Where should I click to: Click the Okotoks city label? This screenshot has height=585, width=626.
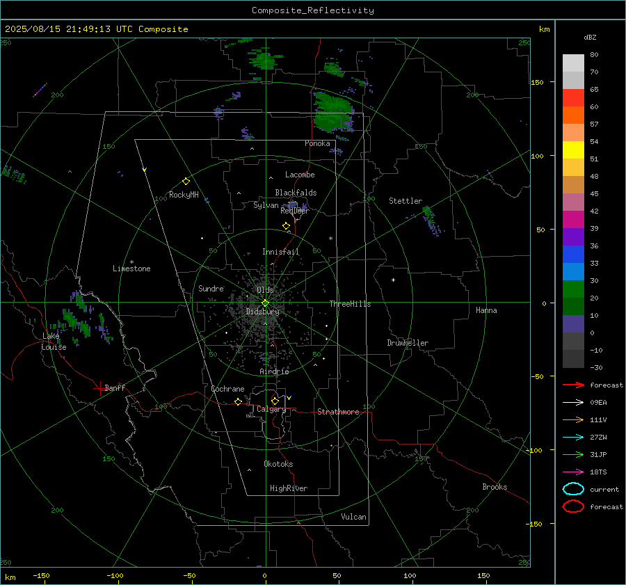(x=278, y=464)
